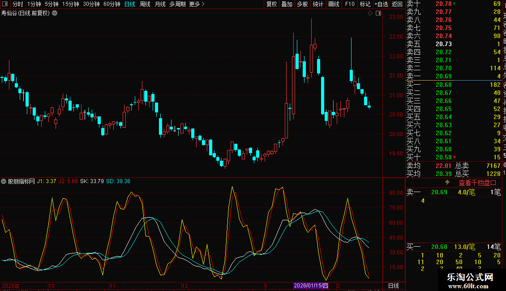506x291 pixels.
Task: Click the 13.0/笔 value in 买一 detail
Action: (465, 247)
